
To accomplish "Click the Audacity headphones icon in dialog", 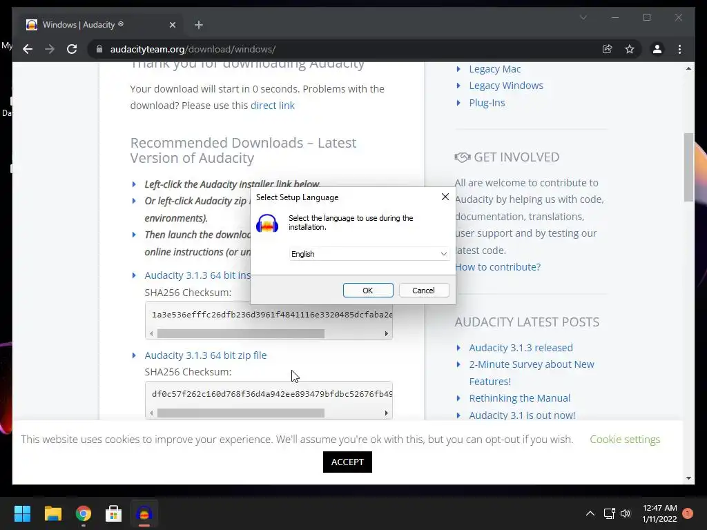I will click(267, 223).
